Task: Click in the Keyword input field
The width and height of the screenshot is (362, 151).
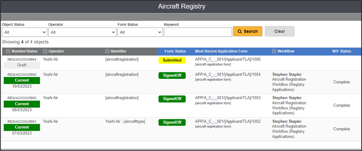Action: point(198,32)
